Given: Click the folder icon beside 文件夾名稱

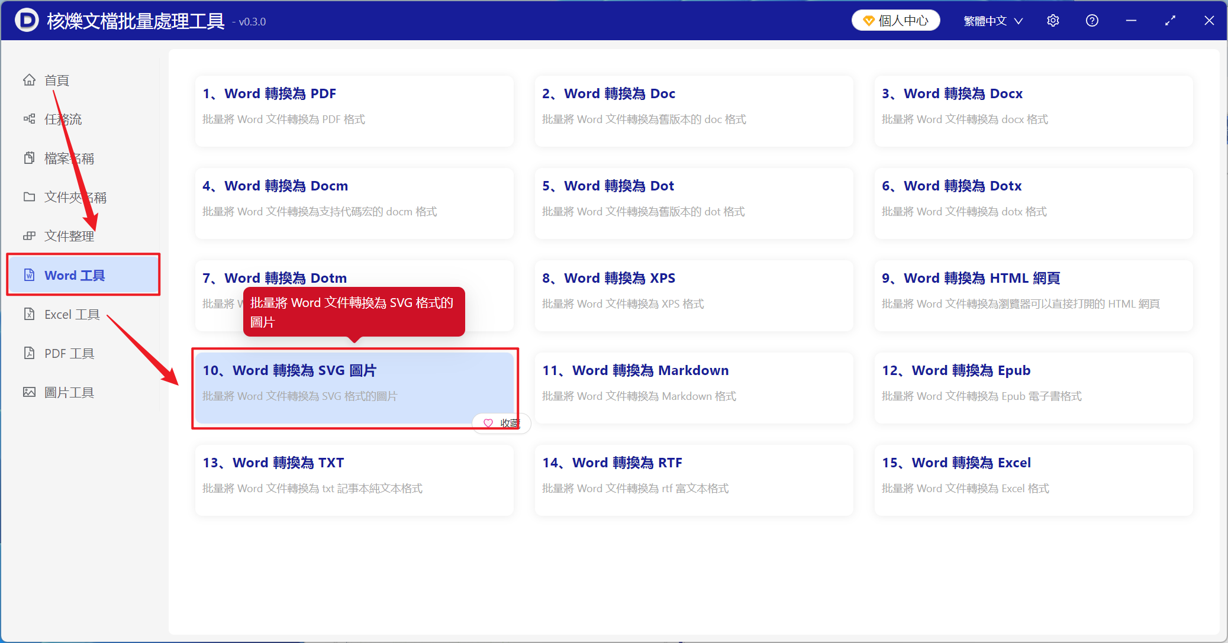Looking at the screenshot, I should (x=29, y=197).
